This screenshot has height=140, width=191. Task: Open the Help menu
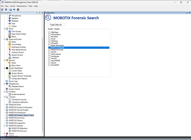click(36, 6)
